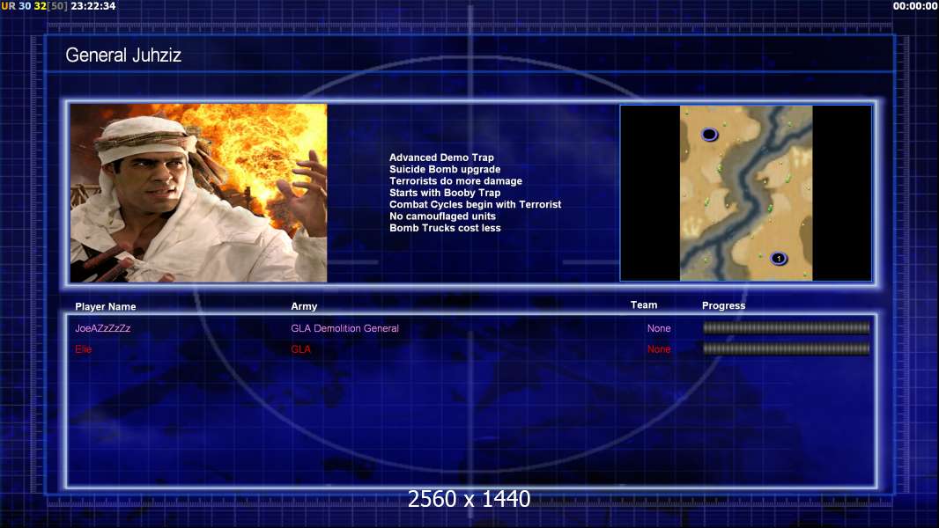Click Combat Cycles begin with Terrorist text
The width and height of the screenshot is (939, 528).
pyautogui.click(x=476, y=204)
